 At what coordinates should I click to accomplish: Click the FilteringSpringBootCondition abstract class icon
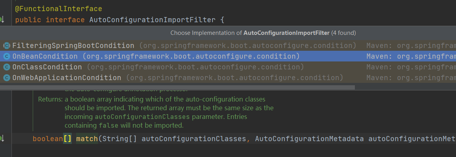7,46
